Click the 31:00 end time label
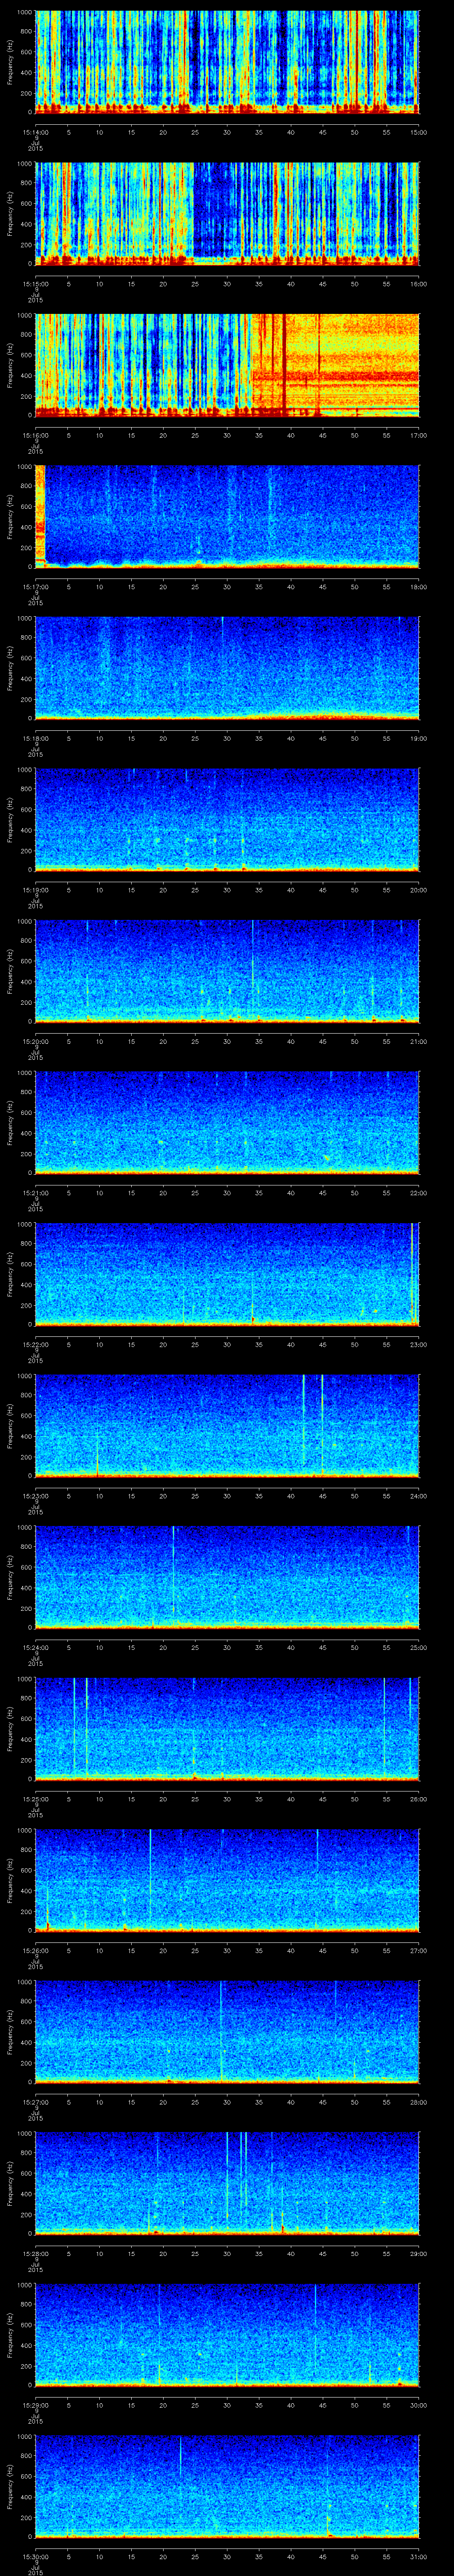Image resolution: width=454 pixels, height=2576 pixels. pyautogui.click(x=418, y=2556)
